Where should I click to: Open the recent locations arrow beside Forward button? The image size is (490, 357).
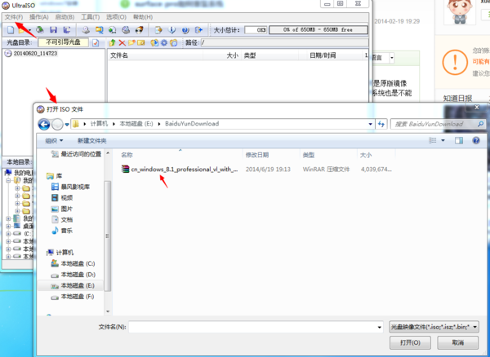67,125
